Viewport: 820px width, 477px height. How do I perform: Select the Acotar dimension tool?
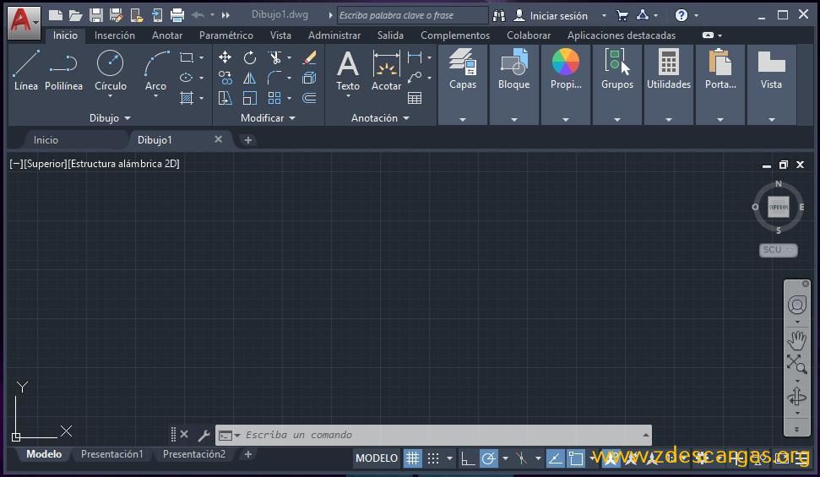(386, 71)
